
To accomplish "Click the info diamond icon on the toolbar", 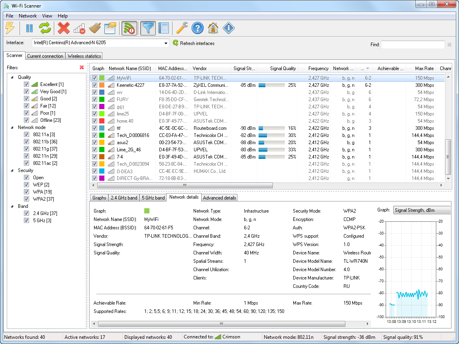I will pyautogui.click(x=229, y=28).
